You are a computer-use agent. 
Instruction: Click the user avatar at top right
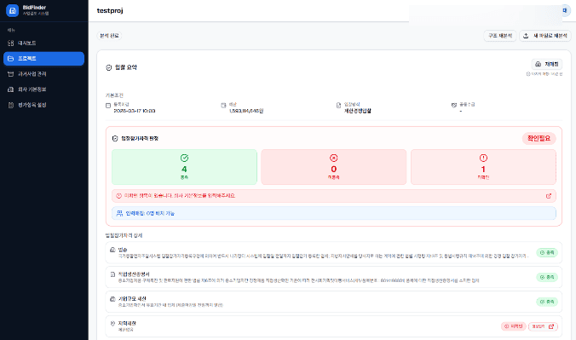[x=565, y=11]
